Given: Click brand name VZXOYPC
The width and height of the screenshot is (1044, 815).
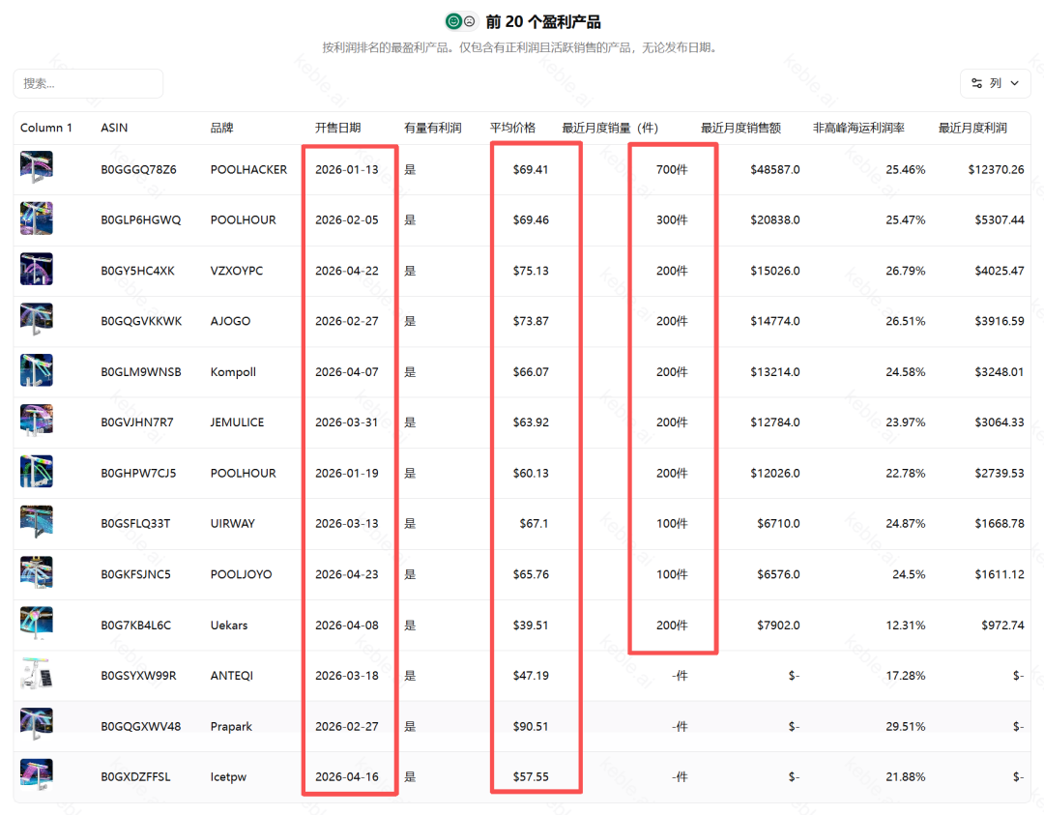Looking at the screenshot, I should (237, 271).
